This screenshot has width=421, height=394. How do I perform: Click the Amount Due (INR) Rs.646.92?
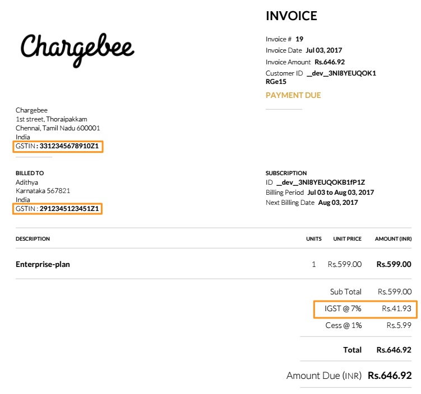(x=390, y=376)
